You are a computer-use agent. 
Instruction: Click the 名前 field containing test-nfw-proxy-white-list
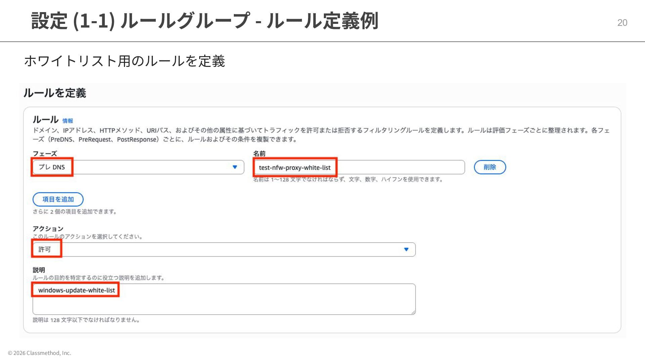359,167
